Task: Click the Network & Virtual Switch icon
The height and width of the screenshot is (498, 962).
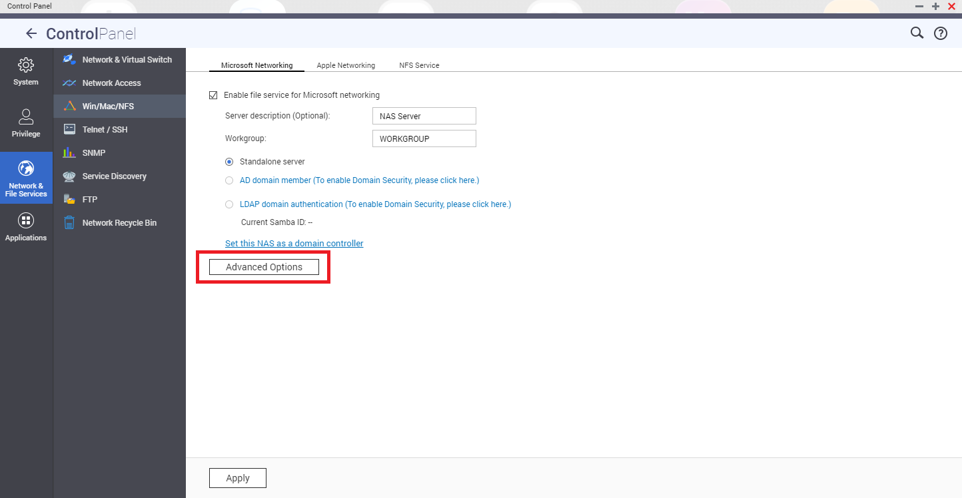Action: point(69,59)
